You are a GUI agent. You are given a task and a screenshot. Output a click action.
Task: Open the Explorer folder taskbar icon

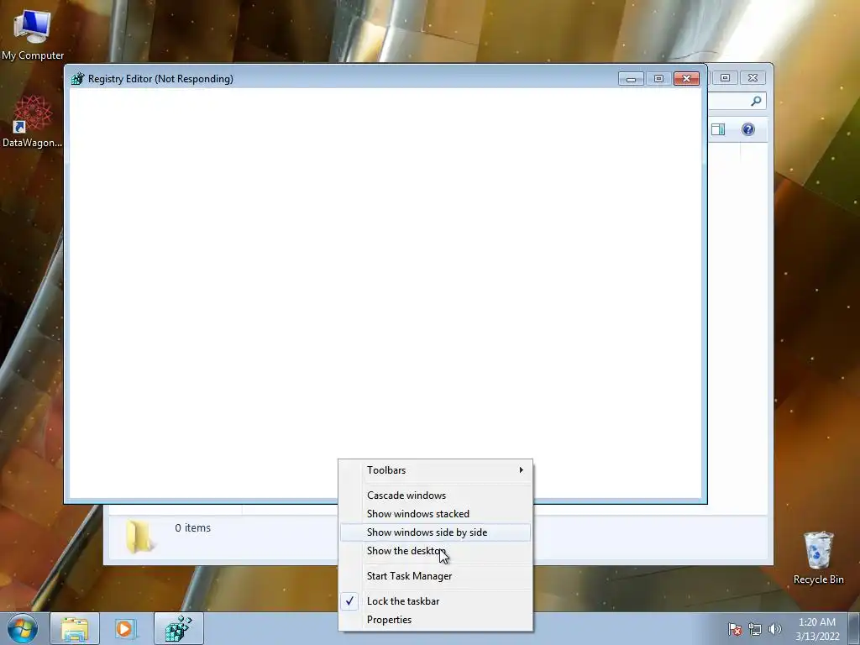click(75, 628)
